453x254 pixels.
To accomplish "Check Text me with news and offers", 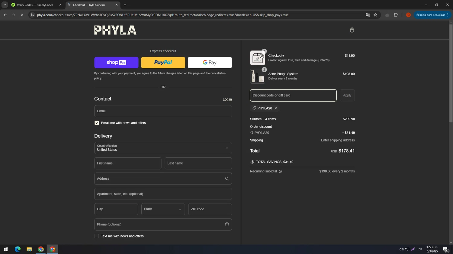I will 97,236.
